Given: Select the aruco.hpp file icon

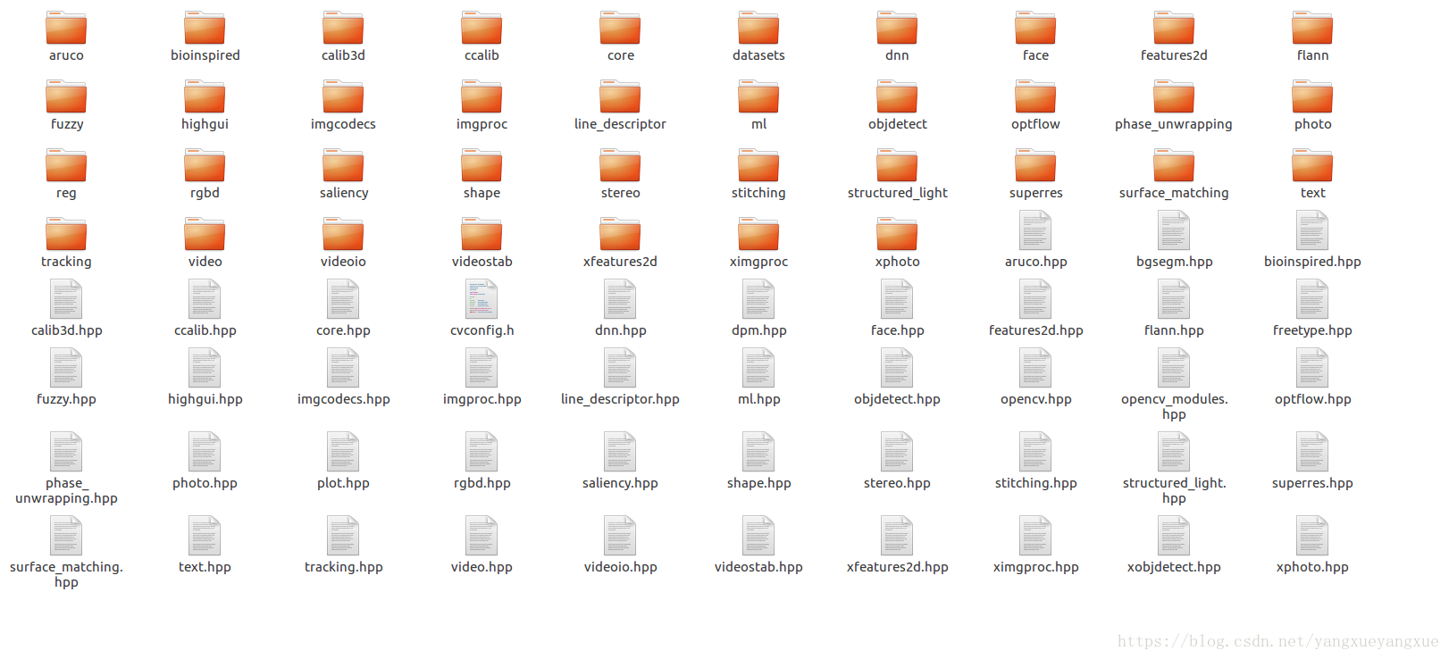Looking at the screenshot, I should pos(1035,230).
